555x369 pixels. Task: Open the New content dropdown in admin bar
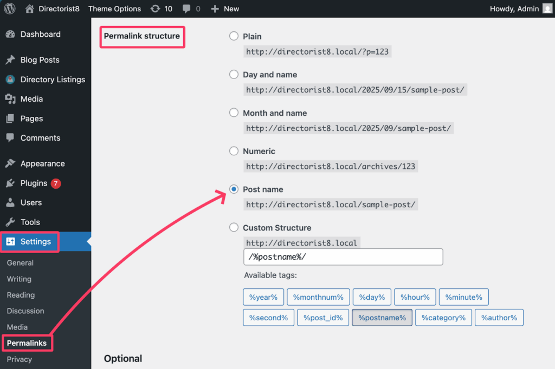click(225, 9)
